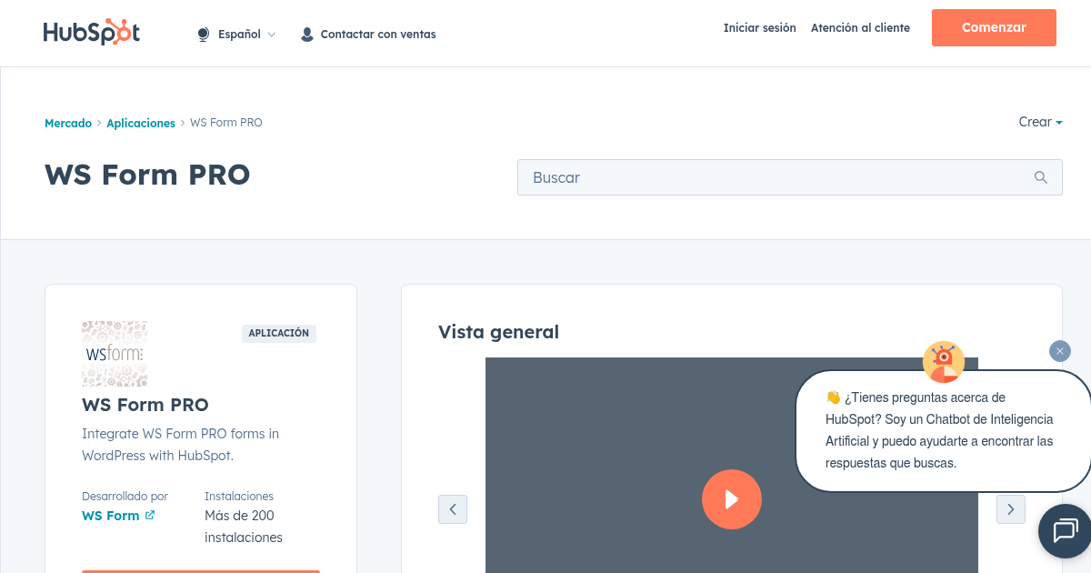Click the chatbot avatar icon

point(944,362)
